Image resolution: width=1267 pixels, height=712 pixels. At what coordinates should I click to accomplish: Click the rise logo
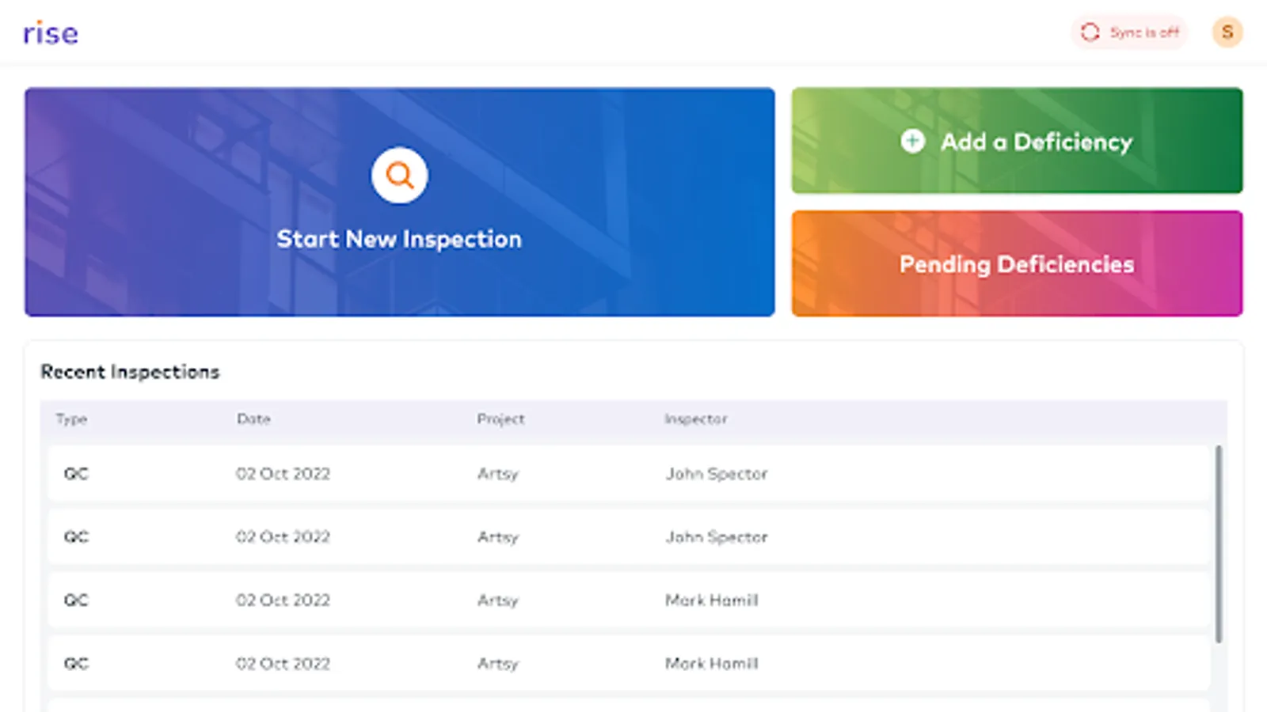coord(51,33)
